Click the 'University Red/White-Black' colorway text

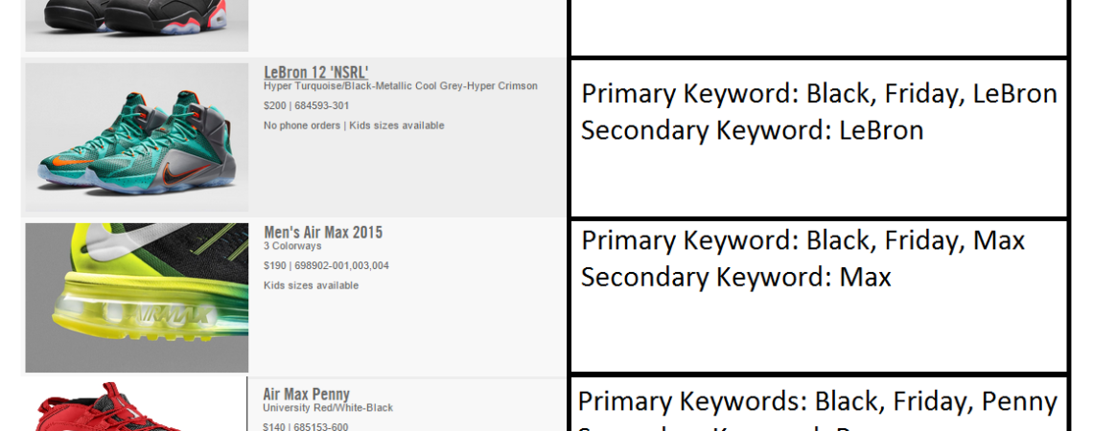328,407
